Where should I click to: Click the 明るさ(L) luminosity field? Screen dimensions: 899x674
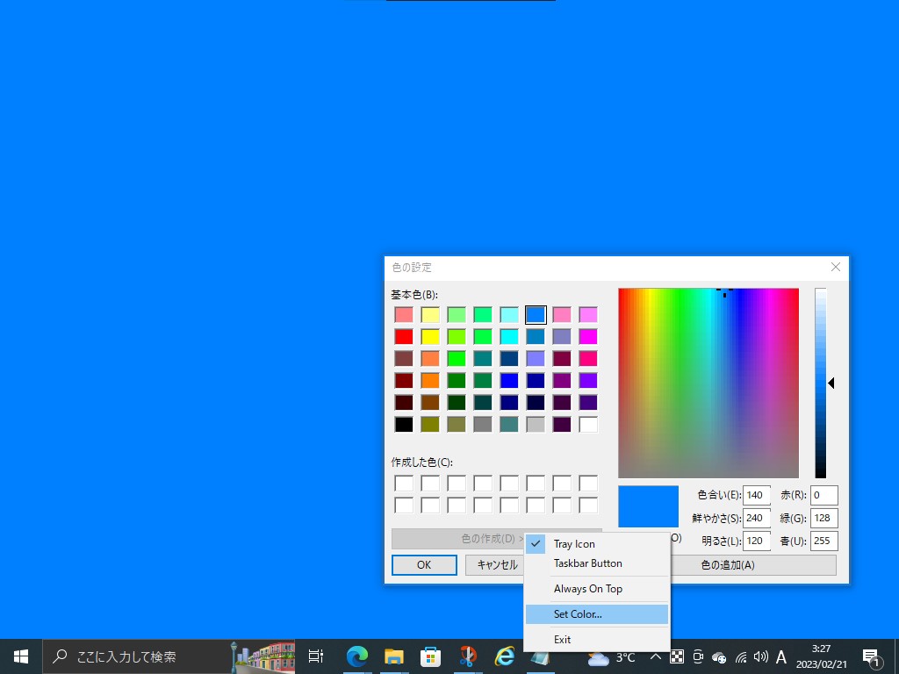click(756, 541)
